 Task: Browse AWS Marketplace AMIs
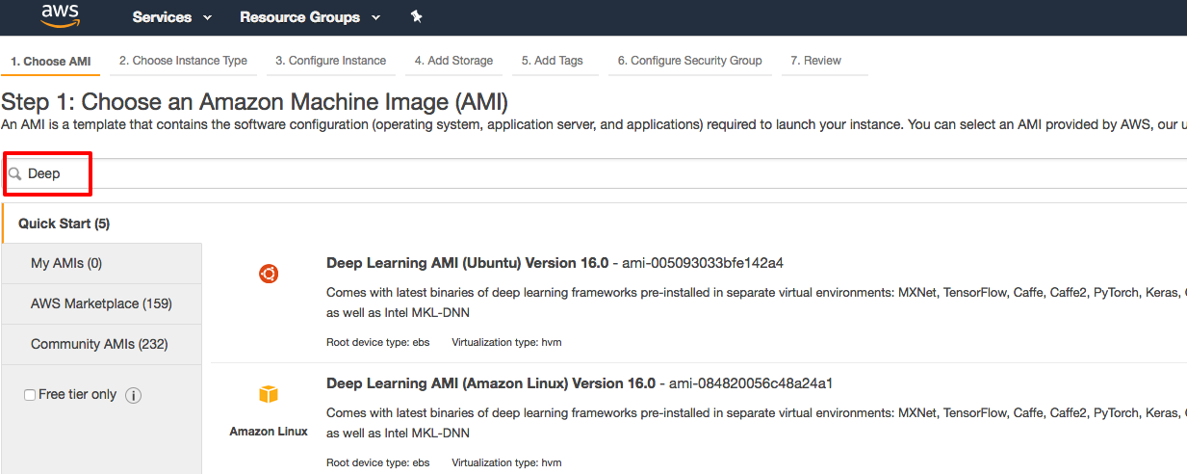click(101, 303)
